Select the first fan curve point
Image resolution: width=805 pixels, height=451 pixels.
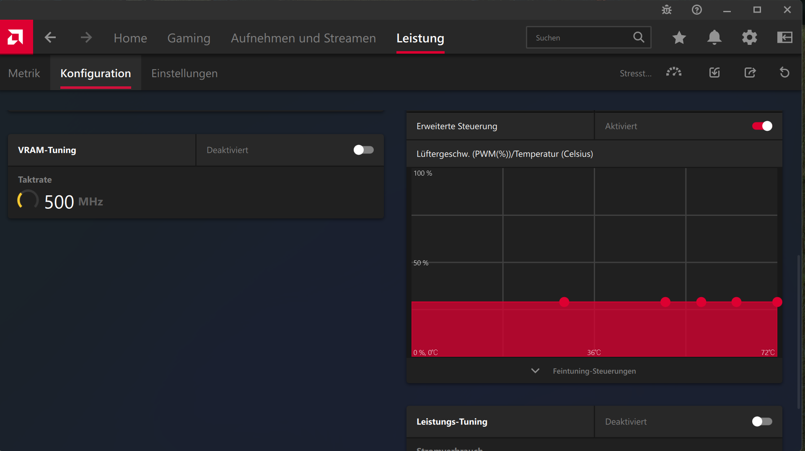pyautogui.click(x=564, y=302)
